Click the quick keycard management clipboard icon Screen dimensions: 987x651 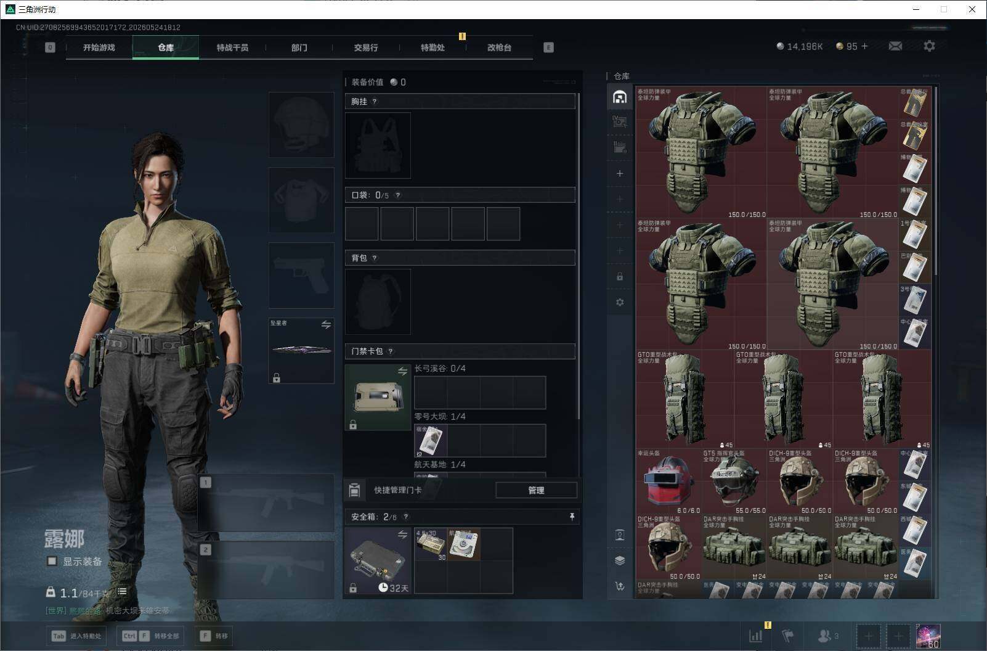(x=354, y=490)
